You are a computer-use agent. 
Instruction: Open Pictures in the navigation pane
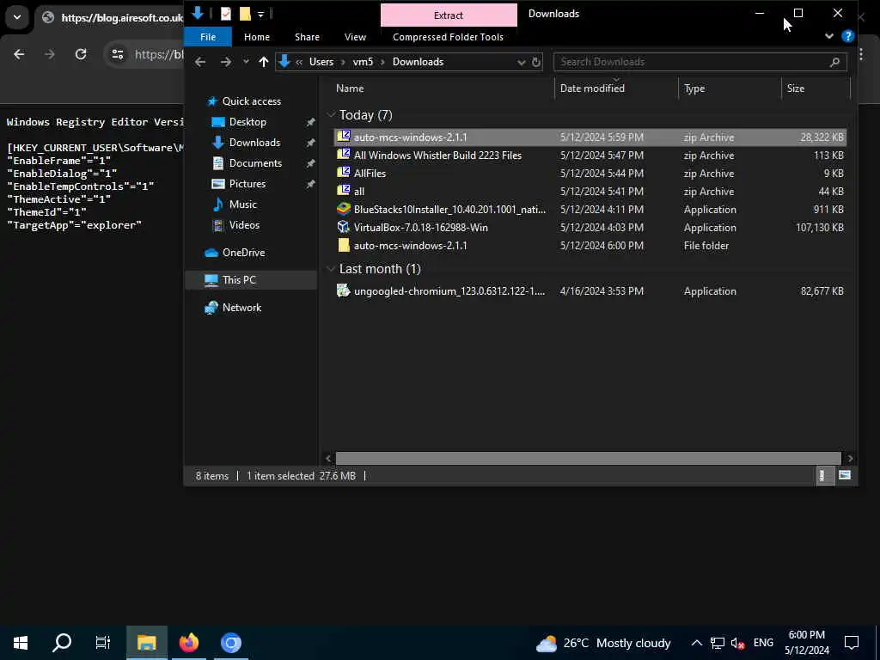pos(247,184)
